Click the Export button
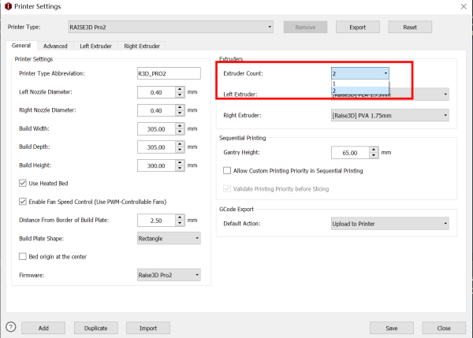Viewport: 473px width, 338px height. [x=357, y=27]
